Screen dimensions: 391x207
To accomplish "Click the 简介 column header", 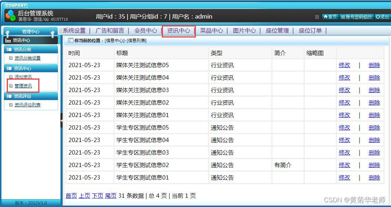I will point(280,53).
